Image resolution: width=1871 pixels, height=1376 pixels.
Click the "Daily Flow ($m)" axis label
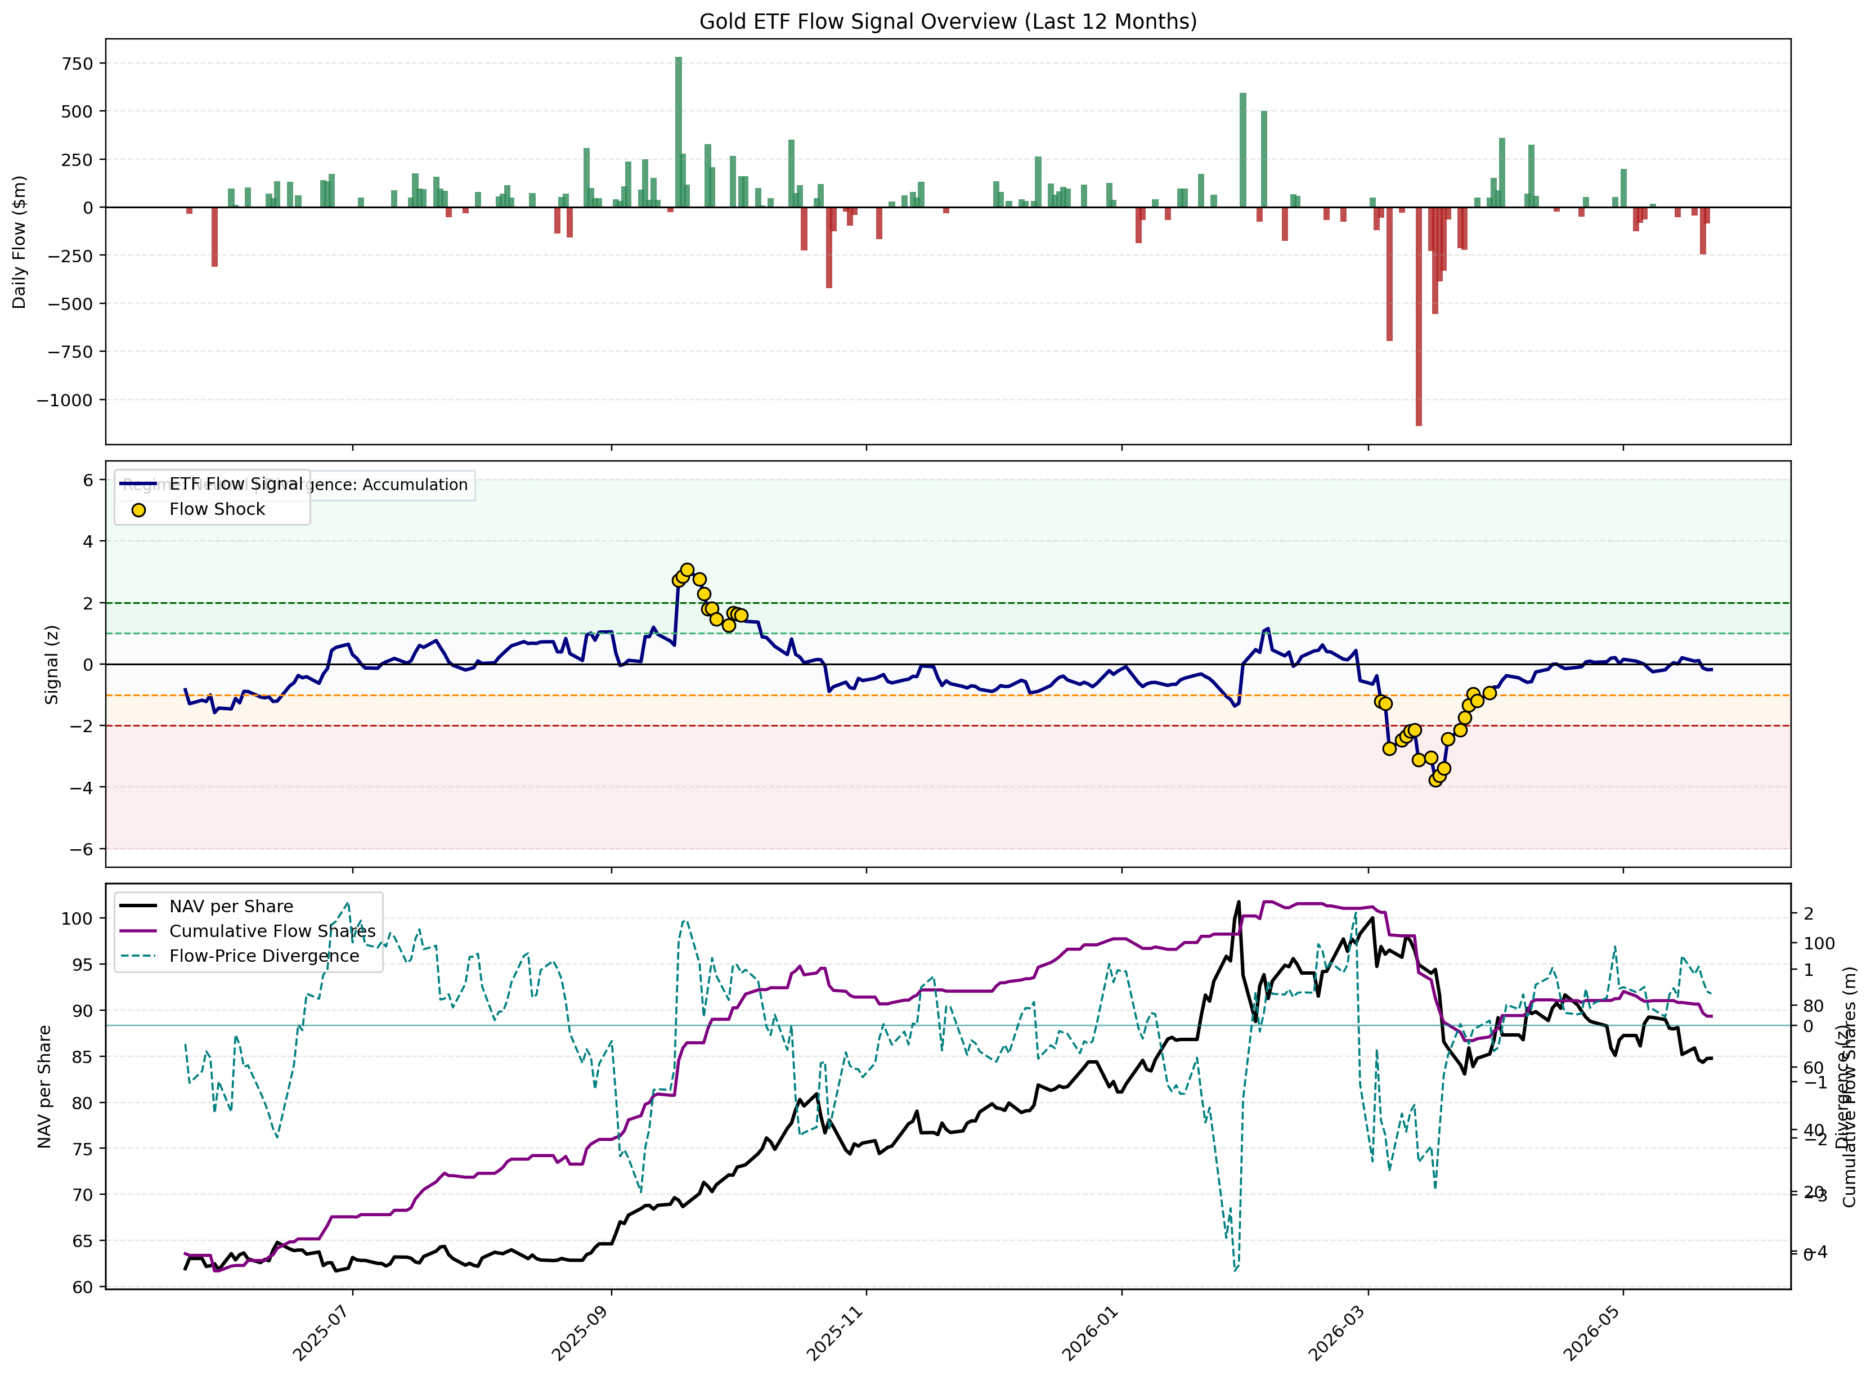point(19,241)
